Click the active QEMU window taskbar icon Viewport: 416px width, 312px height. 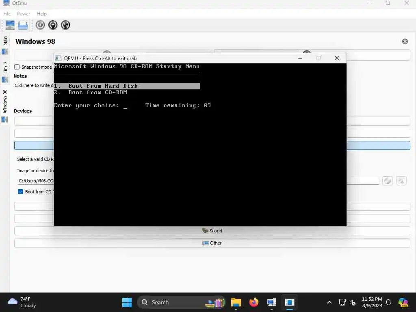[289, 302]
